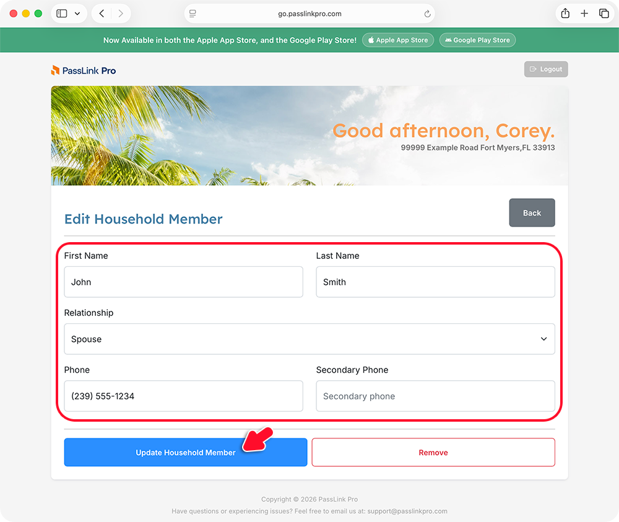Click the address 99999 Example Road text
Image resolution: width=619 pixels, height=522 pixels.
(478, 147)
